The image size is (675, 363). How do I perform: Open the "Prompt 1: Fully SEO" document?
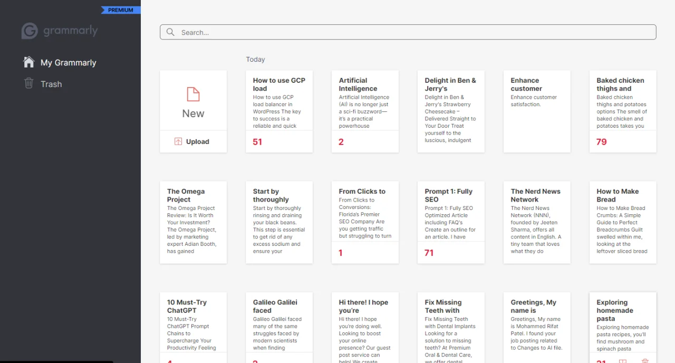[x=451, y=223]
